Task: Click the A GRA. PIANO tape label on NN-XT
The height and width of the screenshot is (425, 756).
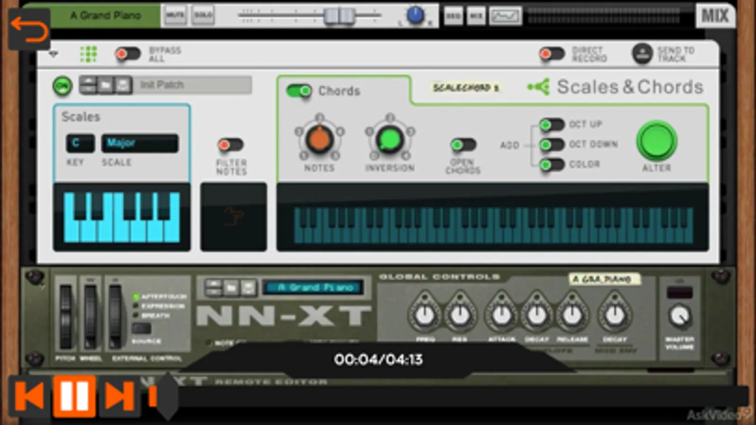Action: coord(604,279)
